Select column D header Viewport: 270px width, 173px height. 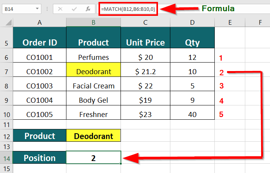[x=192, y=23]
